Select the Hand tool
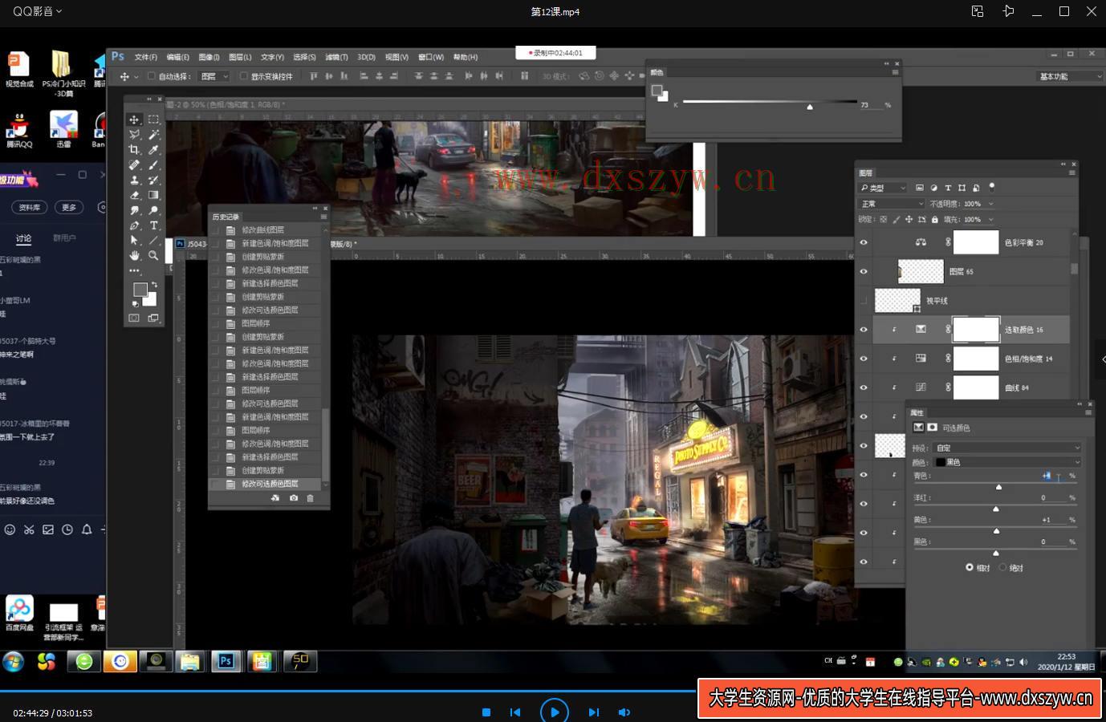 coord(134,256)
